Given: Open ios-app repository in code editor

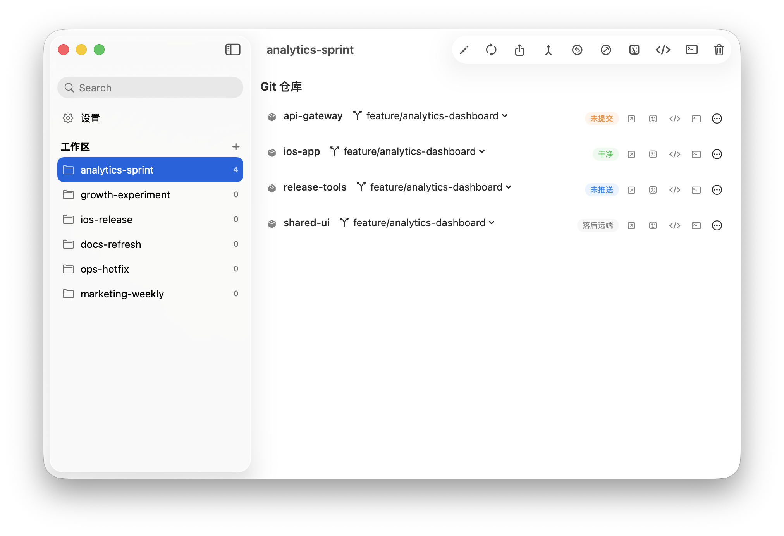Looking at the screenshot, I should point(674,154).
